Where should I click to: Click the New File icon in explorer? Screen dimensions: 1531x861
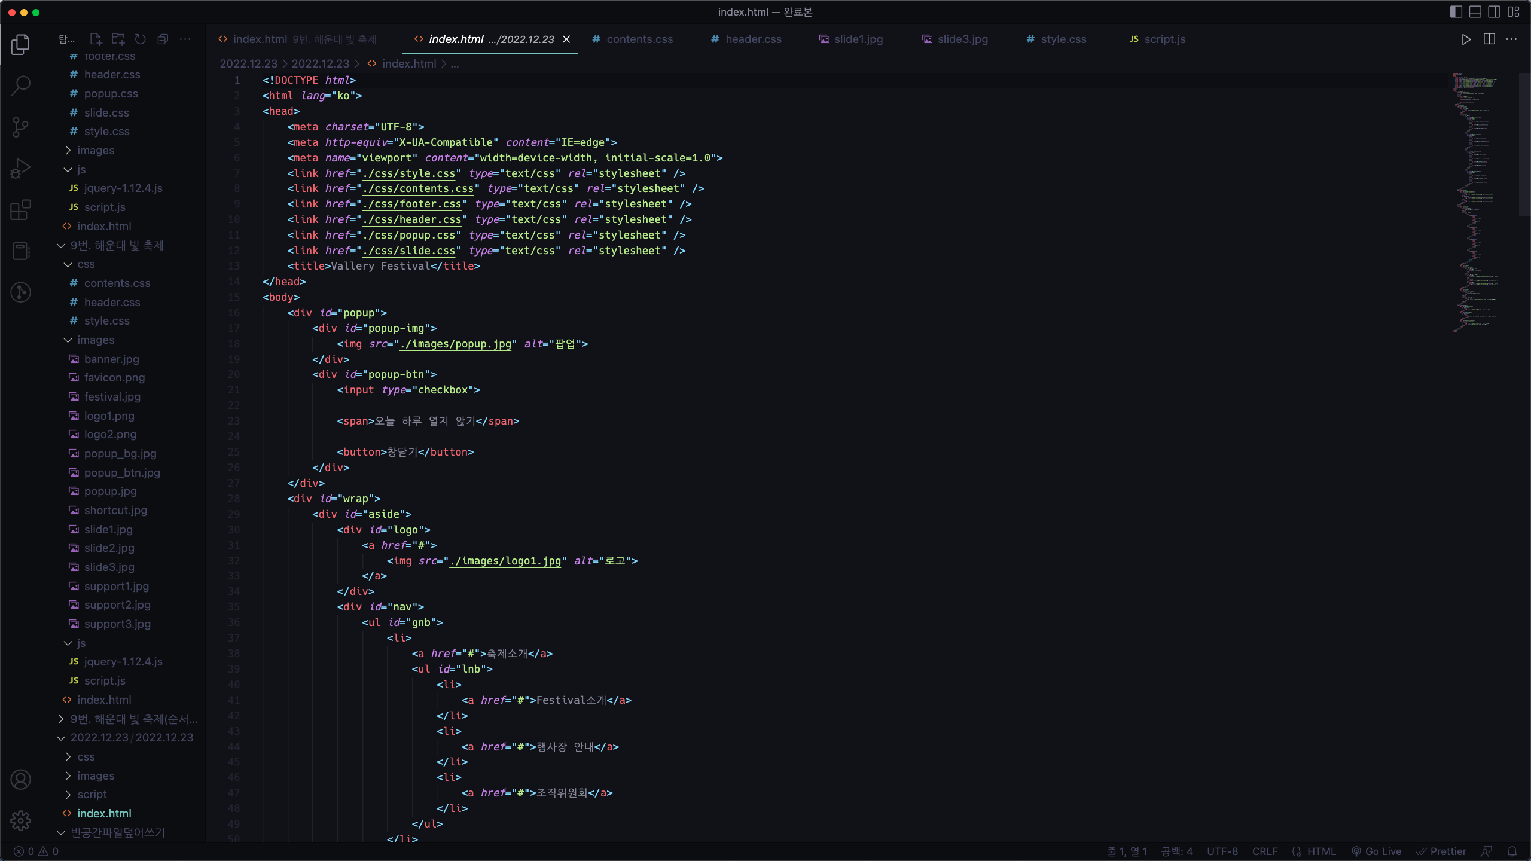click(x=96, y=39)
